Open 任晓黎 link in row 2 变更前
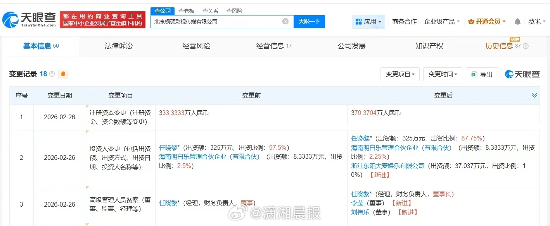This screenshot has width=550, height=226. click(x=168, y=148)
